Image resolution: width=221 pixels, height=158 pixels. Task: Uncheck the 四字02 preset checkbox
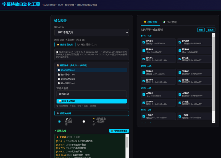(180, 42)
